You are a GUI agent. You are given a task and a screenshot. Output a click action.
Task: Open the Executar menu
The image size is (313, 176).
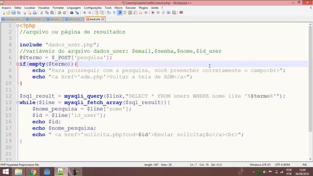(131, 8)
